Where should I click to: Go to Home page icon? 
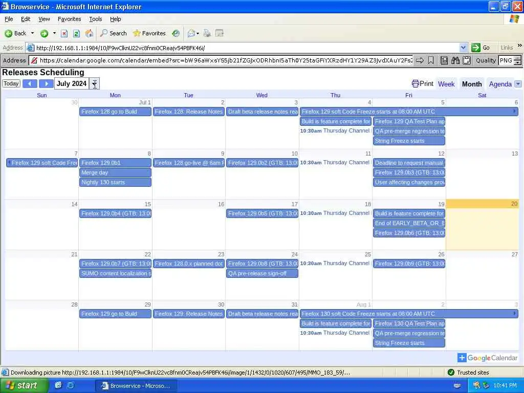(x=89, y=33)
